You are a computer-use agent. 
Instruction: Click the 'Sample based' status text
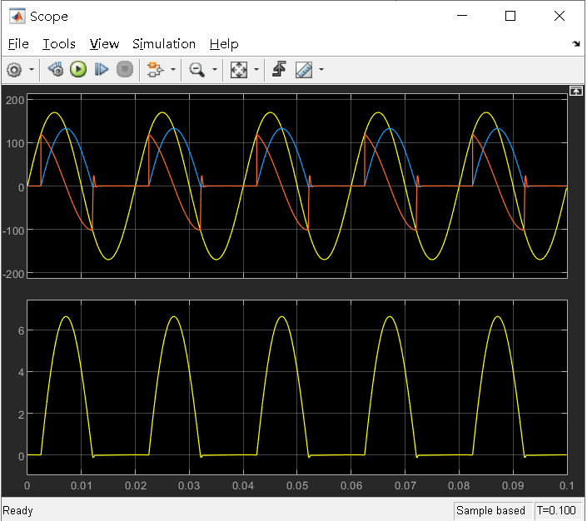point(490,510)
